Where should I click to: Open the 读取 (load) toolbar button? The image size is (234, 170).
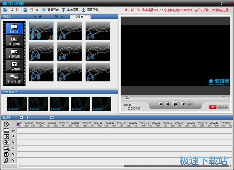click(x=11, y=10)
